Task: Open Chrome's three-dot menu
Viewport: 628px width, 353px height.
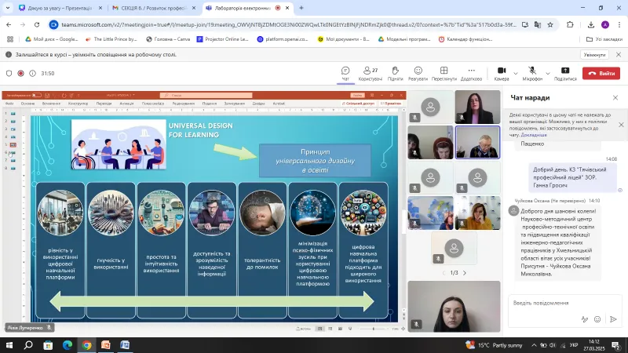Action: pyautogui.click(x=619, y=25)
